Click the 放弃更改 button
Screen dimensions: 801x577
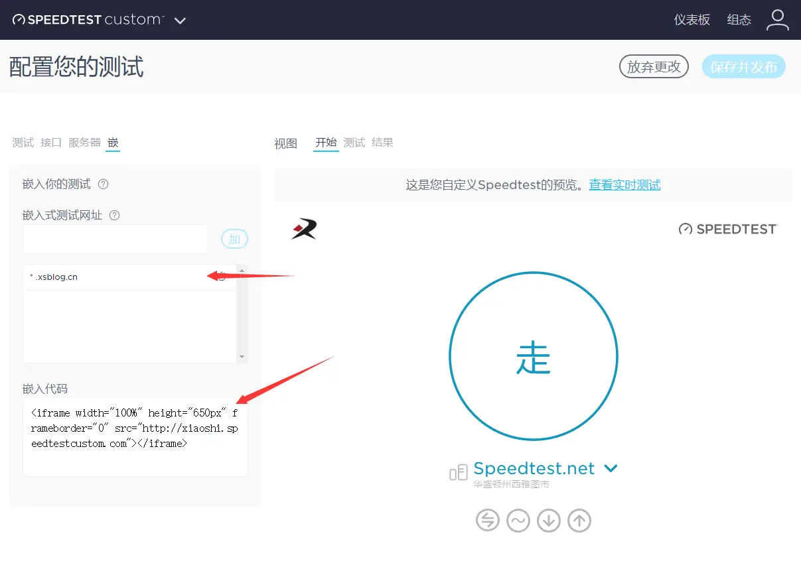pos(654,66)
